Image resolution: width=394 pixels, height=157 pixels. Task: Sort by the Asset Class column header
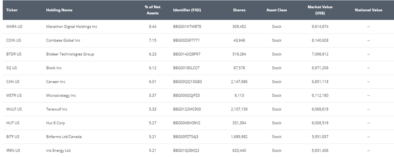tap(276, 10)
